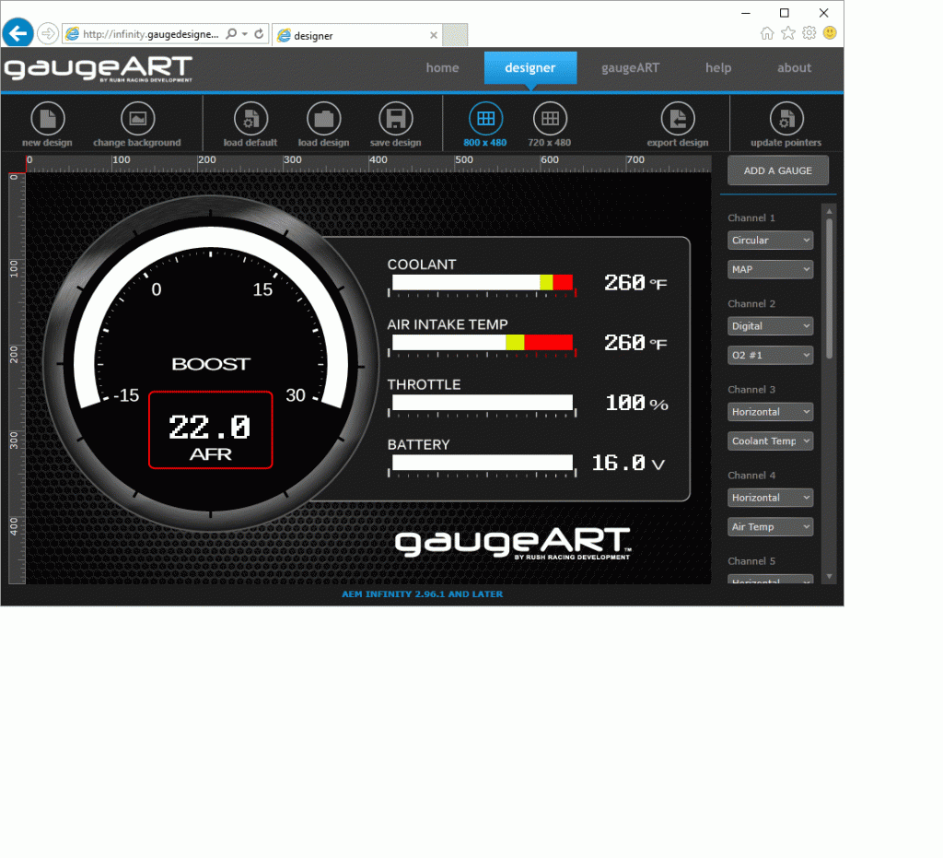Select the 800 x 480 resolution
The image size is (943, 858).
pos(486,123)
